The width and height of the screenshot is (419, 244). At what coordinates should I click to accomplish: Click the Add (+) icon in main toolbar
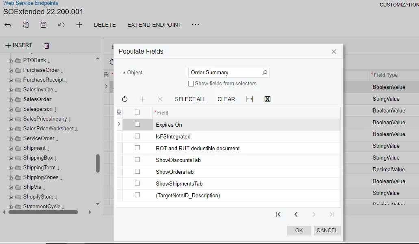(79, 25)
